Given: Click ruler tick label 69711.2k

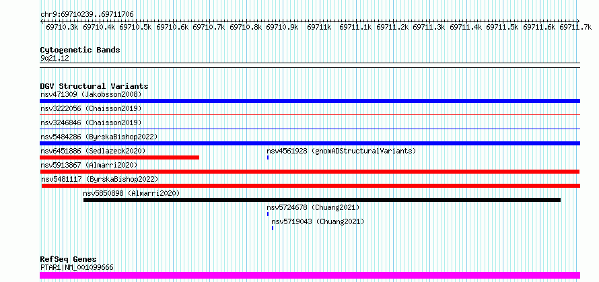Looking at the screenshot, I should (392, 27).
